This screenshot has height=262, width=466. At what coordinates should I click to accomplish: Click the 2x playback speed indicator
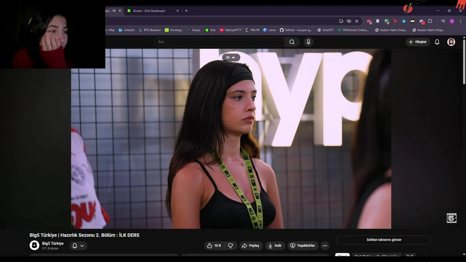(x=231, y=57)
